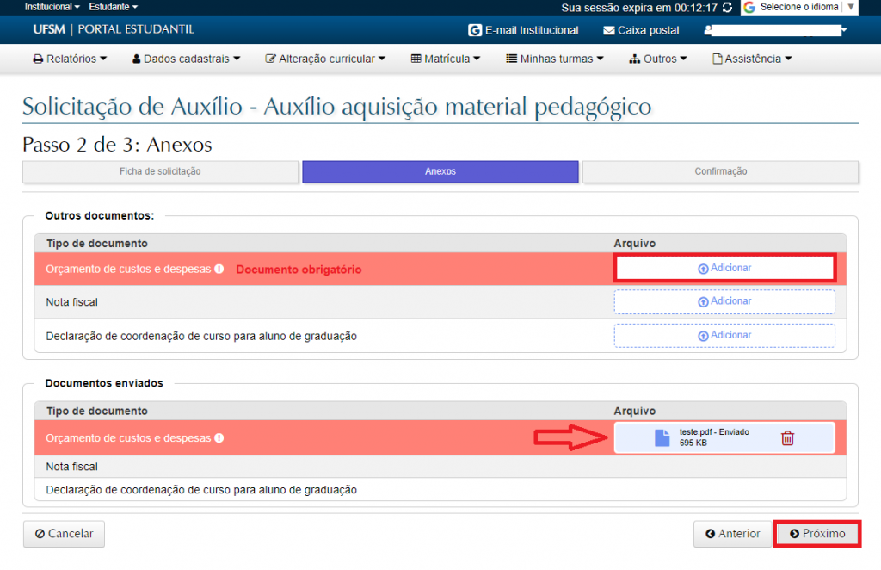Open Caixa postal envelope link
881x570 pixels.
(x=641, y=30)
